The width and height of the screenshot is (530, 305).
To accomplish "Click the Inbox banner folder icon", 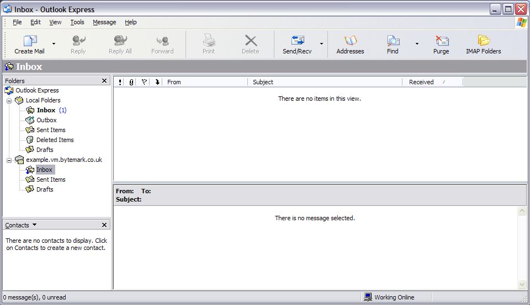I will point(9,67).
